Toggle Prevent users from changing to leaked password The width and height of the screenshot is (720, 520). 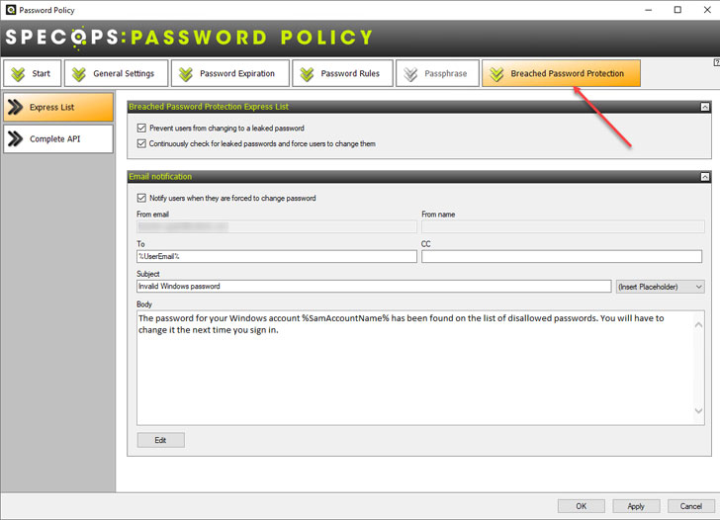coord(142,129)
